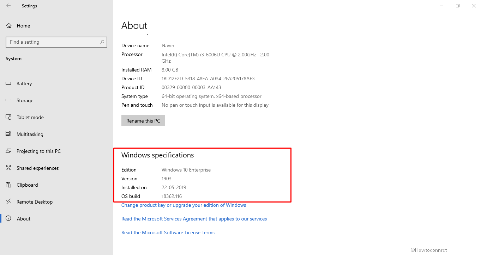This screenshot has width=481, height=255.
Task: Select the OS build 18362.116 value
Action: [x=172, y=196]
